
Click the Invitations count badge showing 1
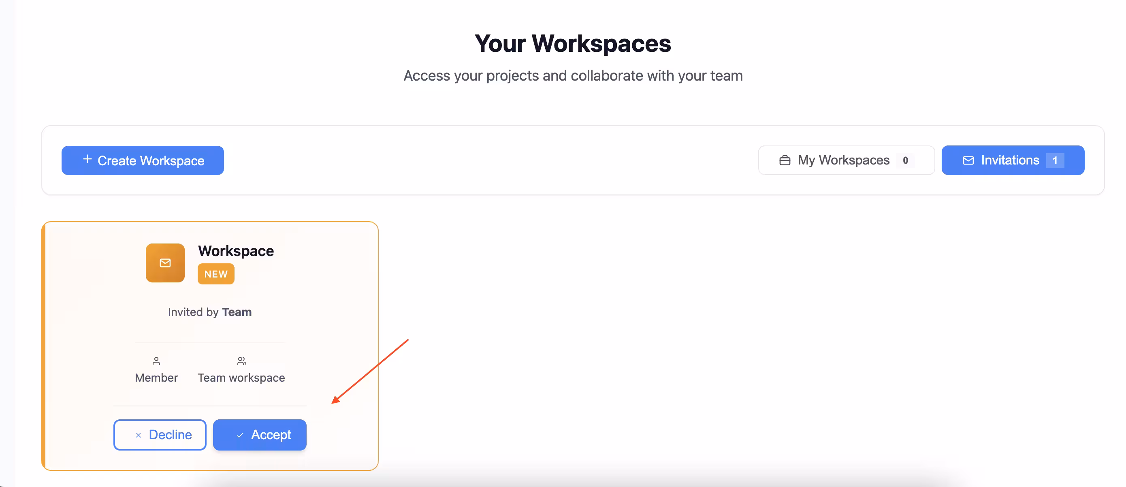click(x=1055, y=160)
